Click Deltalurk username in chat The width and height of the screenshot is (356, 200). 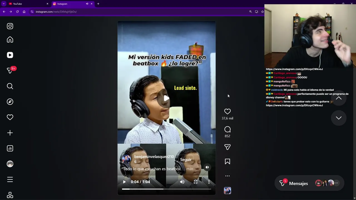point(276,102)
